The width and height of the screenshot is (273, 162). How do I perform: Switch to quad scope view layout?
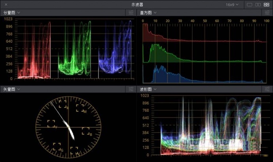tap(266, 4)
